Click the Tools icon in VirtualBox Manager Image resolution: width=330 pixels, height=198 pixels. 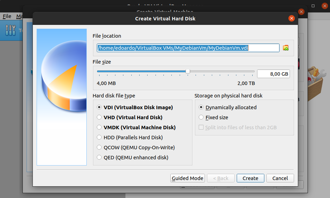click(10, 30)
